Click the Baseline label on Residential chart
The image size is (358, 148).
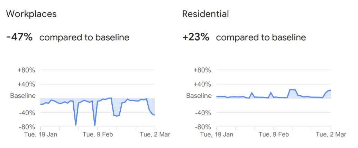tap(199, 96)
